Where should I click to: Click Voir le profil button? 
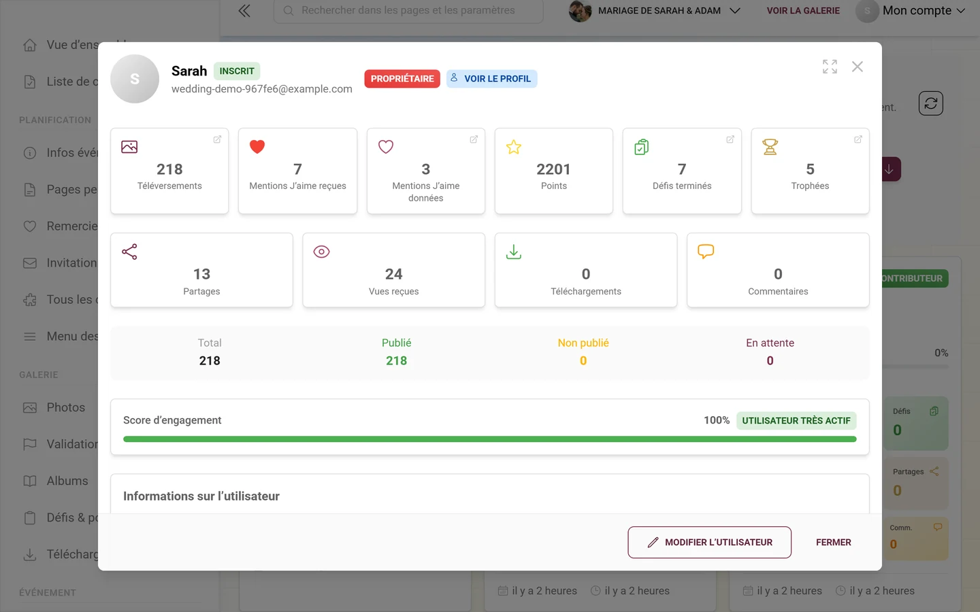click(x=491, y=79)
